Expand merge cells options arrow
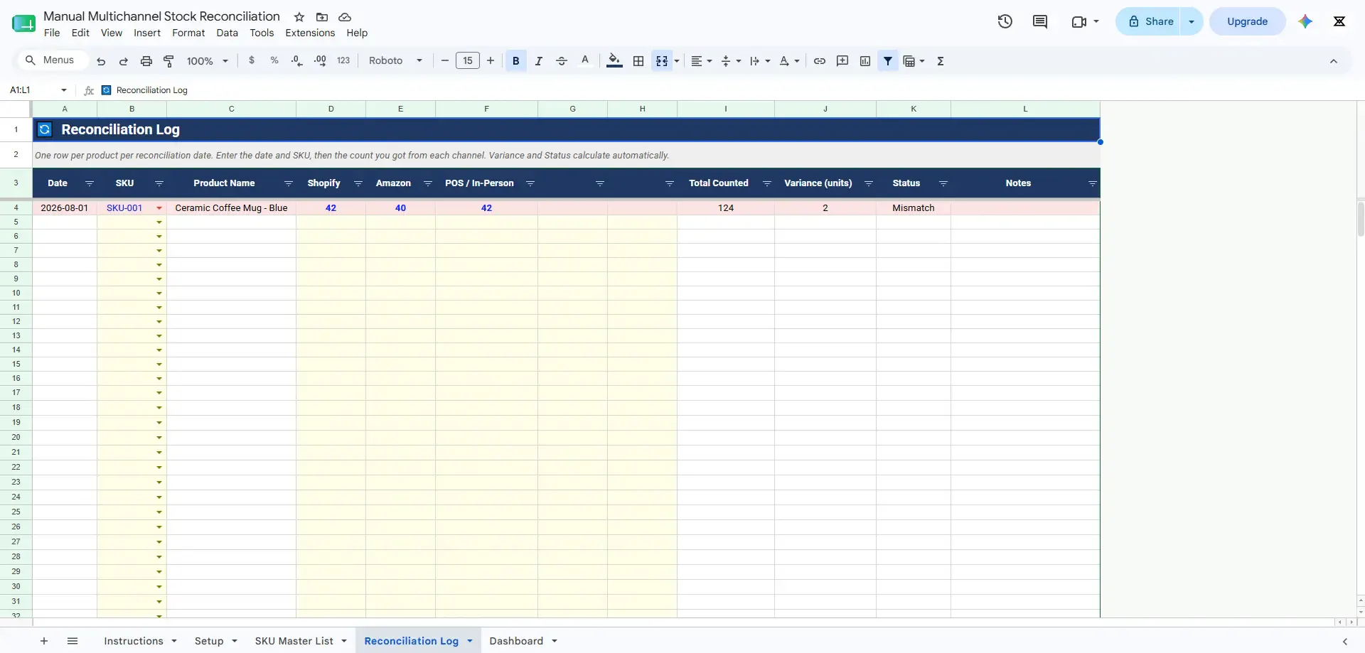 (x=677, y=61)
